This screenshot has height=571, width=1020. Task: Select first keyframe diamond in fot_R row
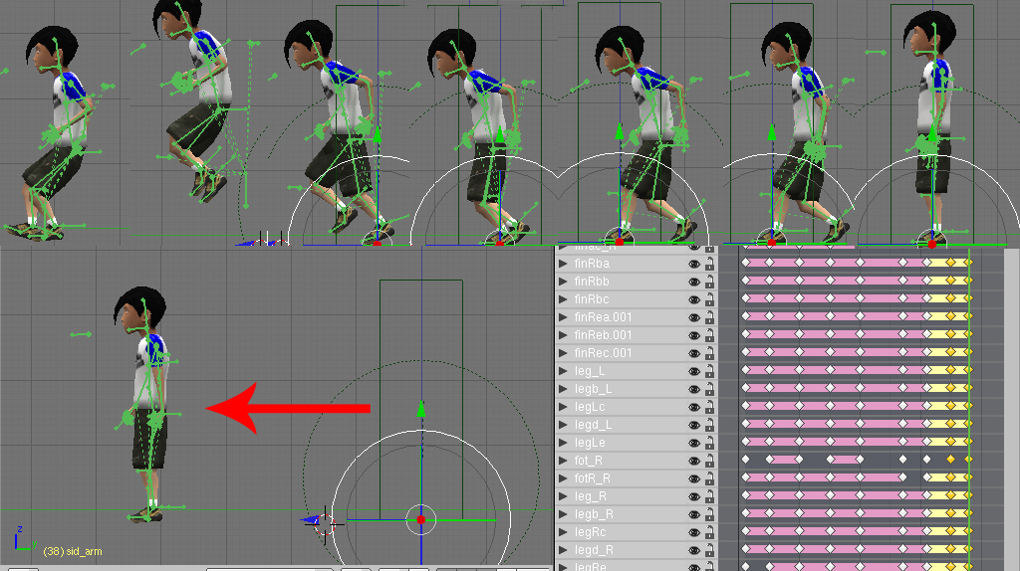point(745,460)
